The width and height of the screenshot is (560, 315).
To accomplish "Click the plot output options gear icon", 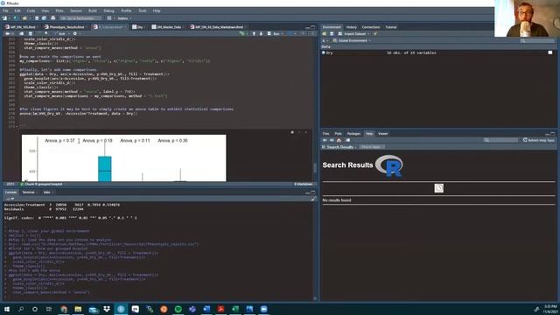I will click(x=292, y=132).
